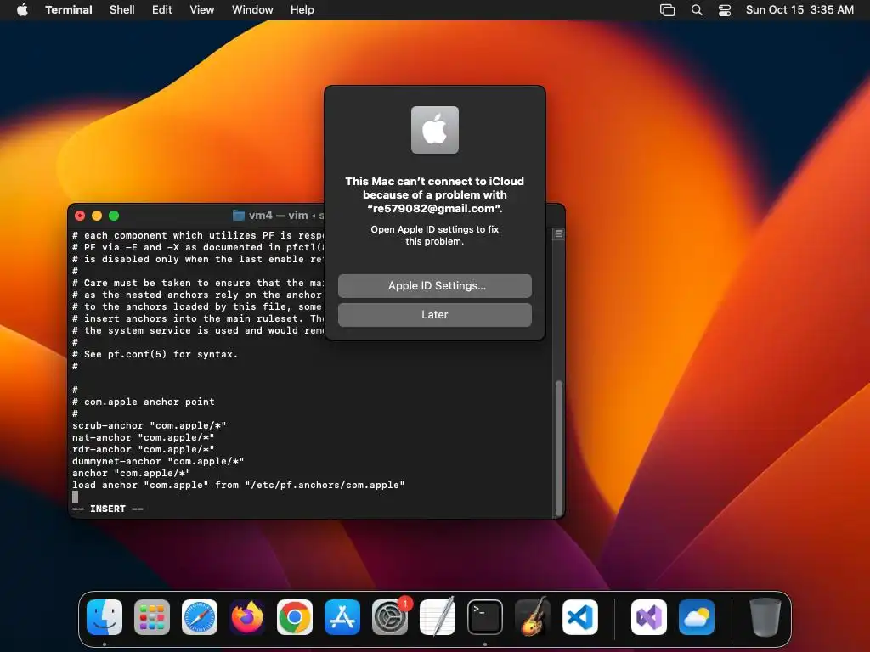Click the Terminal vertical scrollbar thumb
Screen dimensions: 870x652
(559, 448)
